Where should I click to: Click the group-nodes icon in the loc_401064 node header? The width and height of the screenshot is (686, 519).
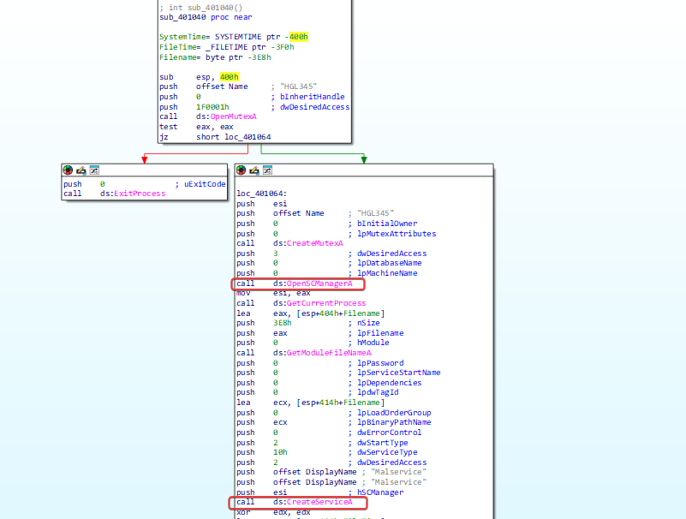tap(267, 170)
